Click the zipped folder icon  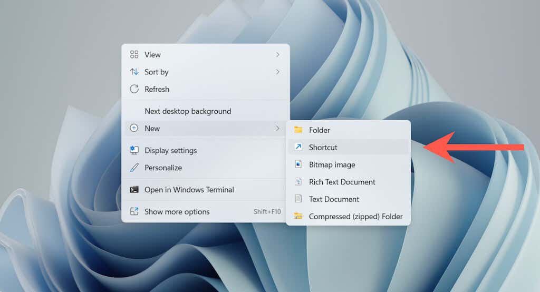298,216
